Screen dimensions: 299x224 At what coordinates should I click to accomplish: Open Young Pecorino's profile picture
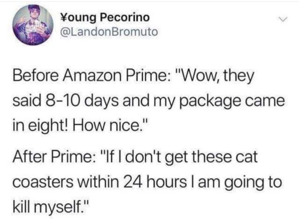(33, 25)
